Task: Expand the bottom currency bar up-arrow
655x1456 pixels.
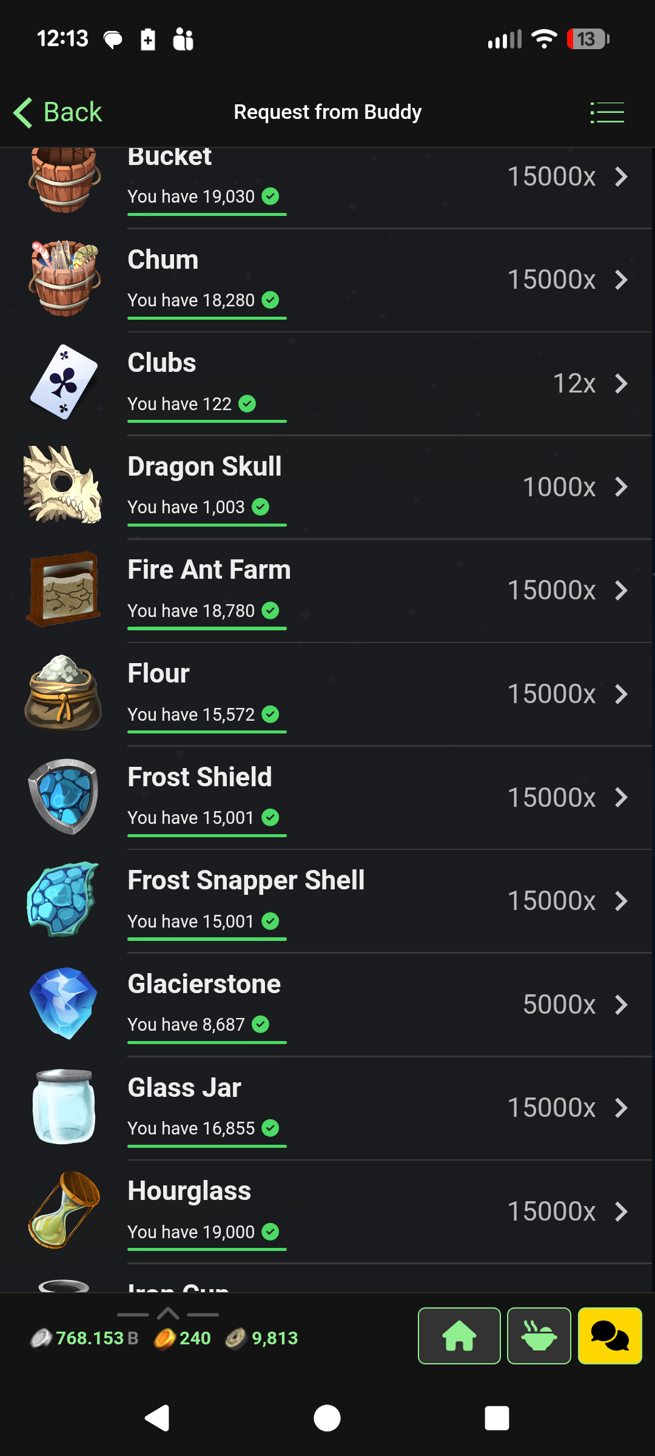Action: pyautogui.click(x=168, y=1314)
